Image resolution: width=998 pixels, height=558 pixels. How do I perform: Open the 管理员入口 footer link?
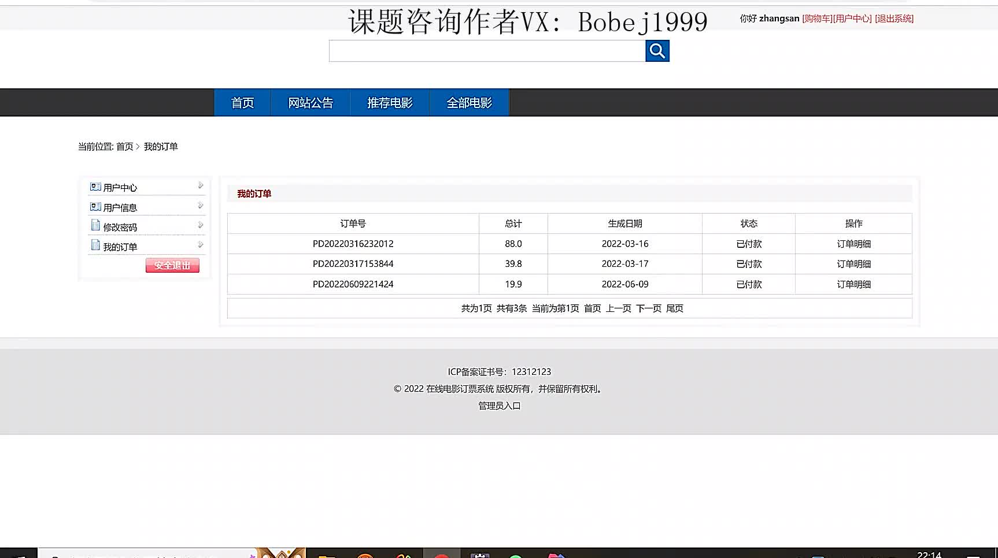(499, 406)
